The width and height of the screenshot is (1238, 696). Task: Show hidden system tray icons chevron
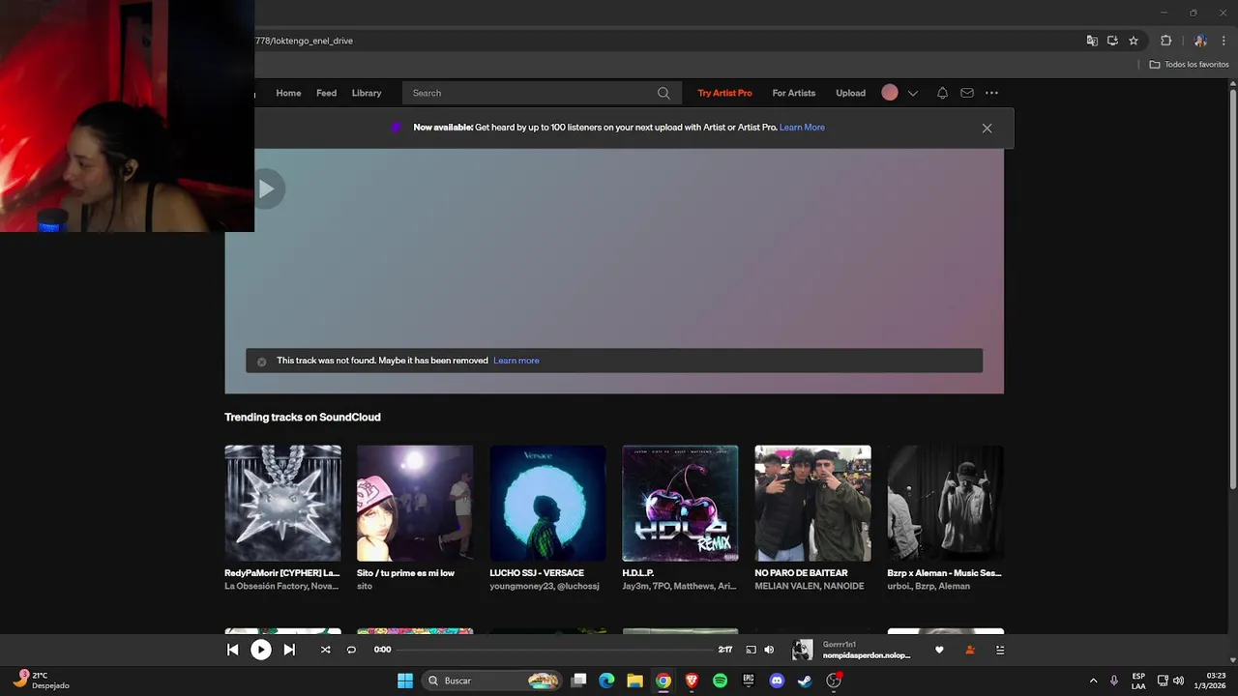coord(1093,681)
